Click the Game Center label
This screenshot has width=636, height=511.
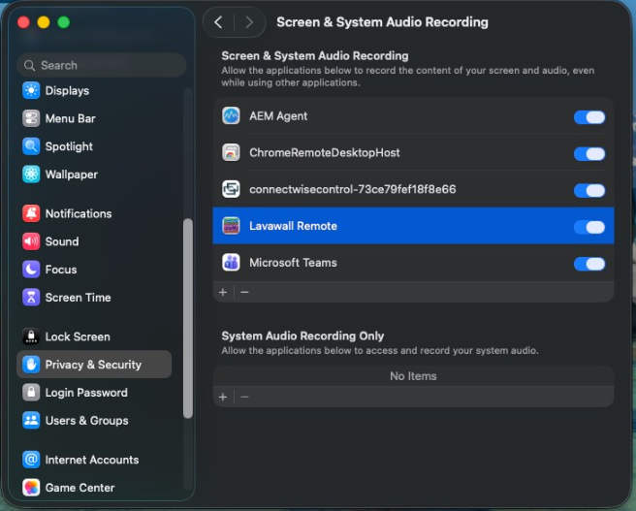tap(79, 488)
